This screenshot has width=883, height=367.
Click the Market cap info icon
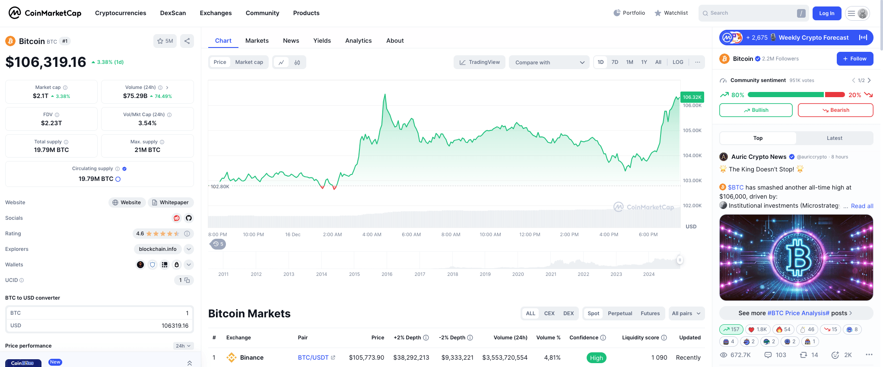pyautogui.click(x=65, y=87)
